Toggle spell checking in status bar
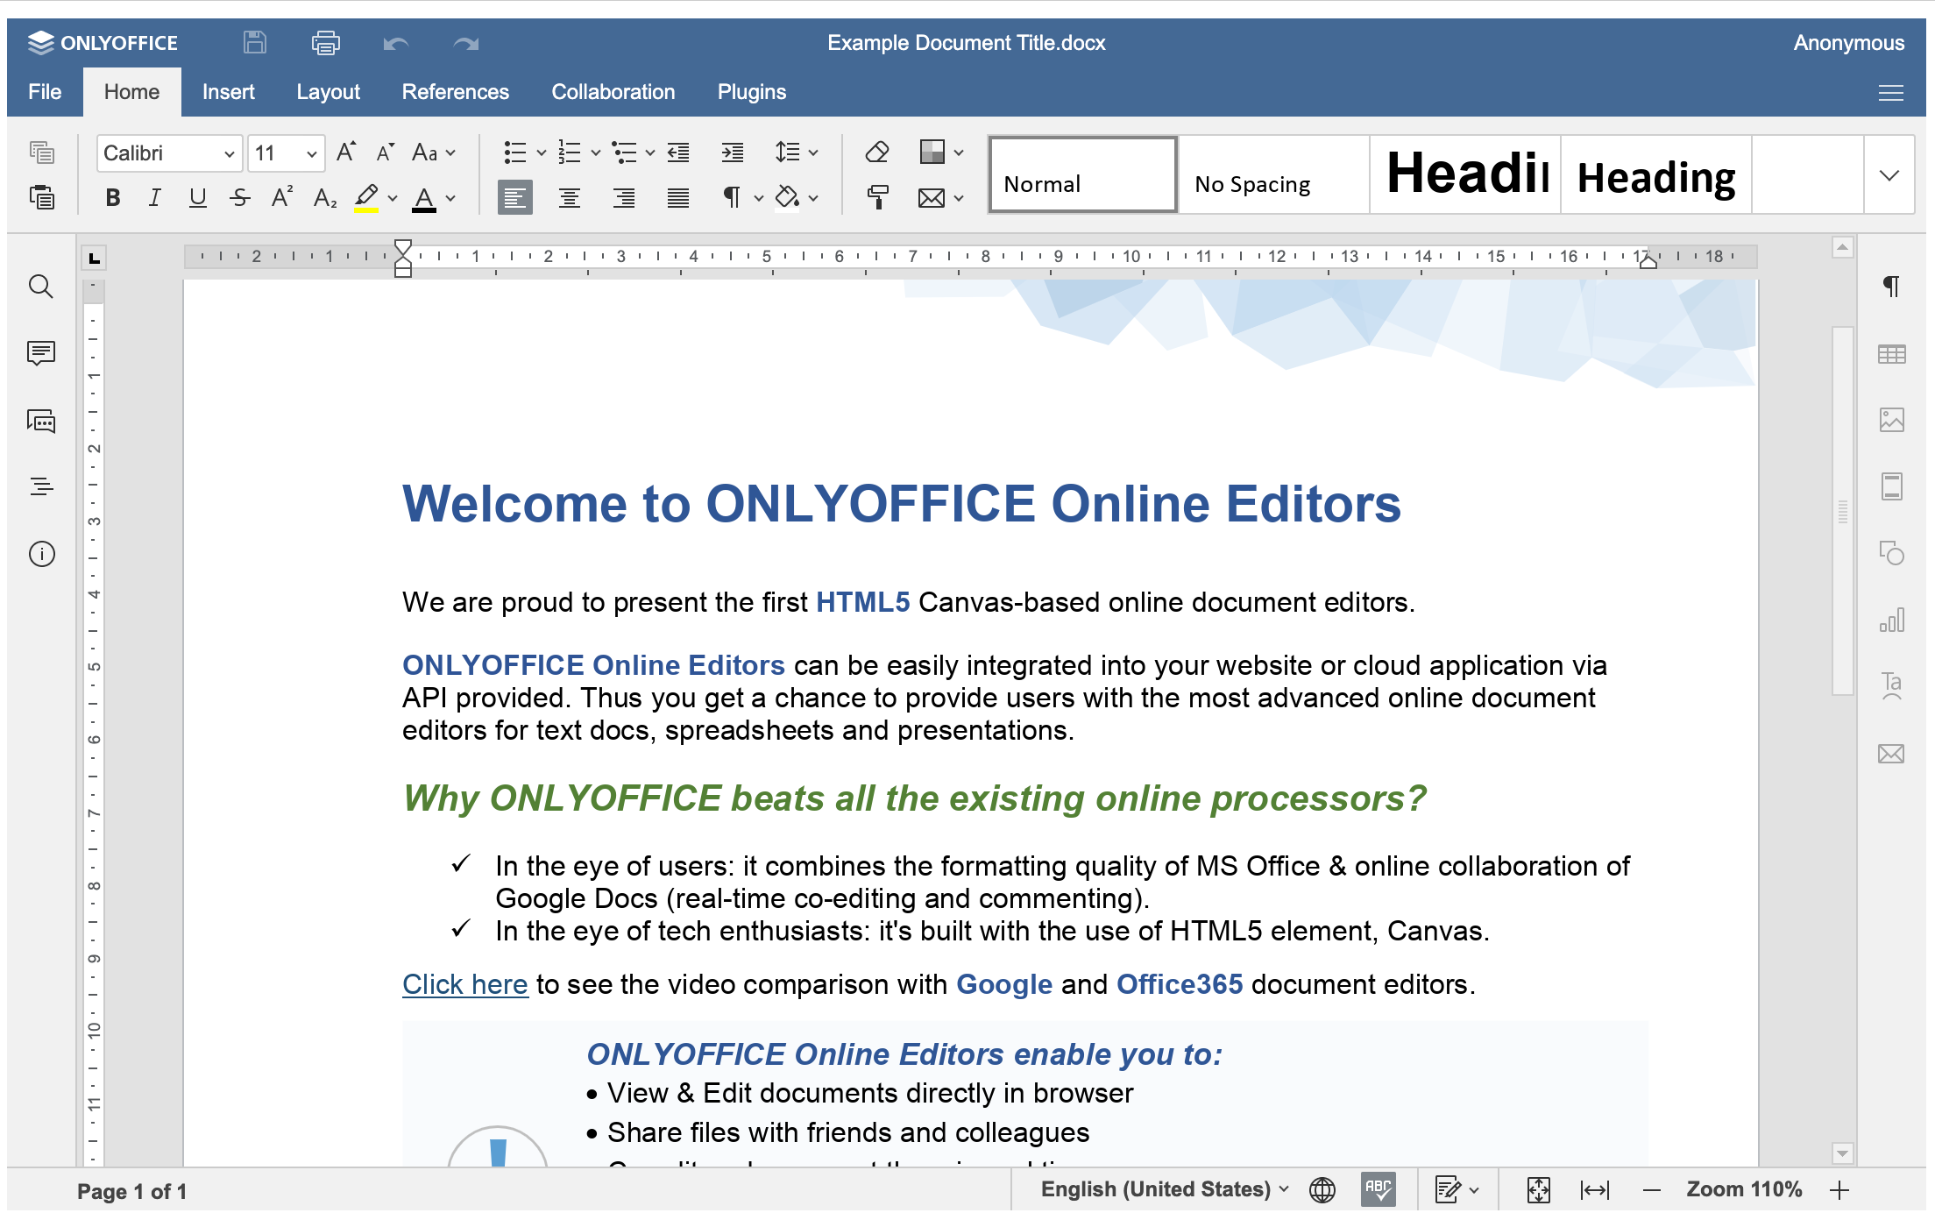 (x=1378, y=1189)
